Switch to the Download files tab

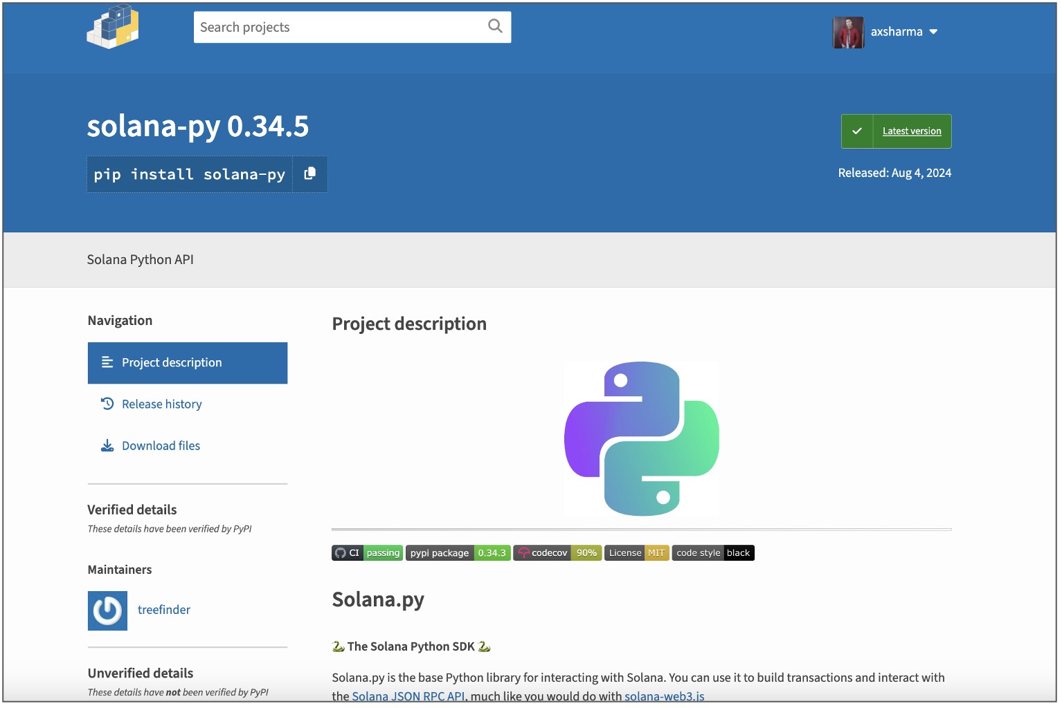[161, 446]
